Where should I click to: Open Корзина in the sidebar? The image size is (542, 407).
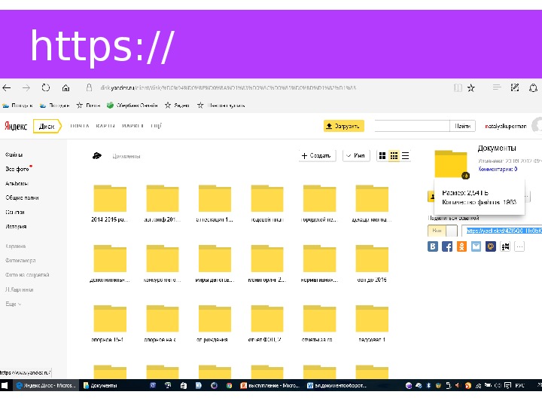[15, 246]
